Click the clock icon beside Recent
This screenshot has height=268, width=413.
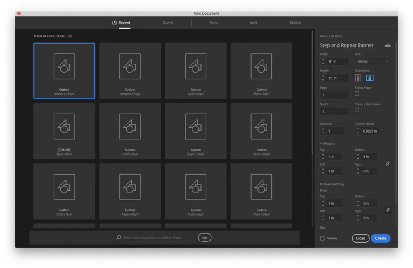[x=114, y=23]
